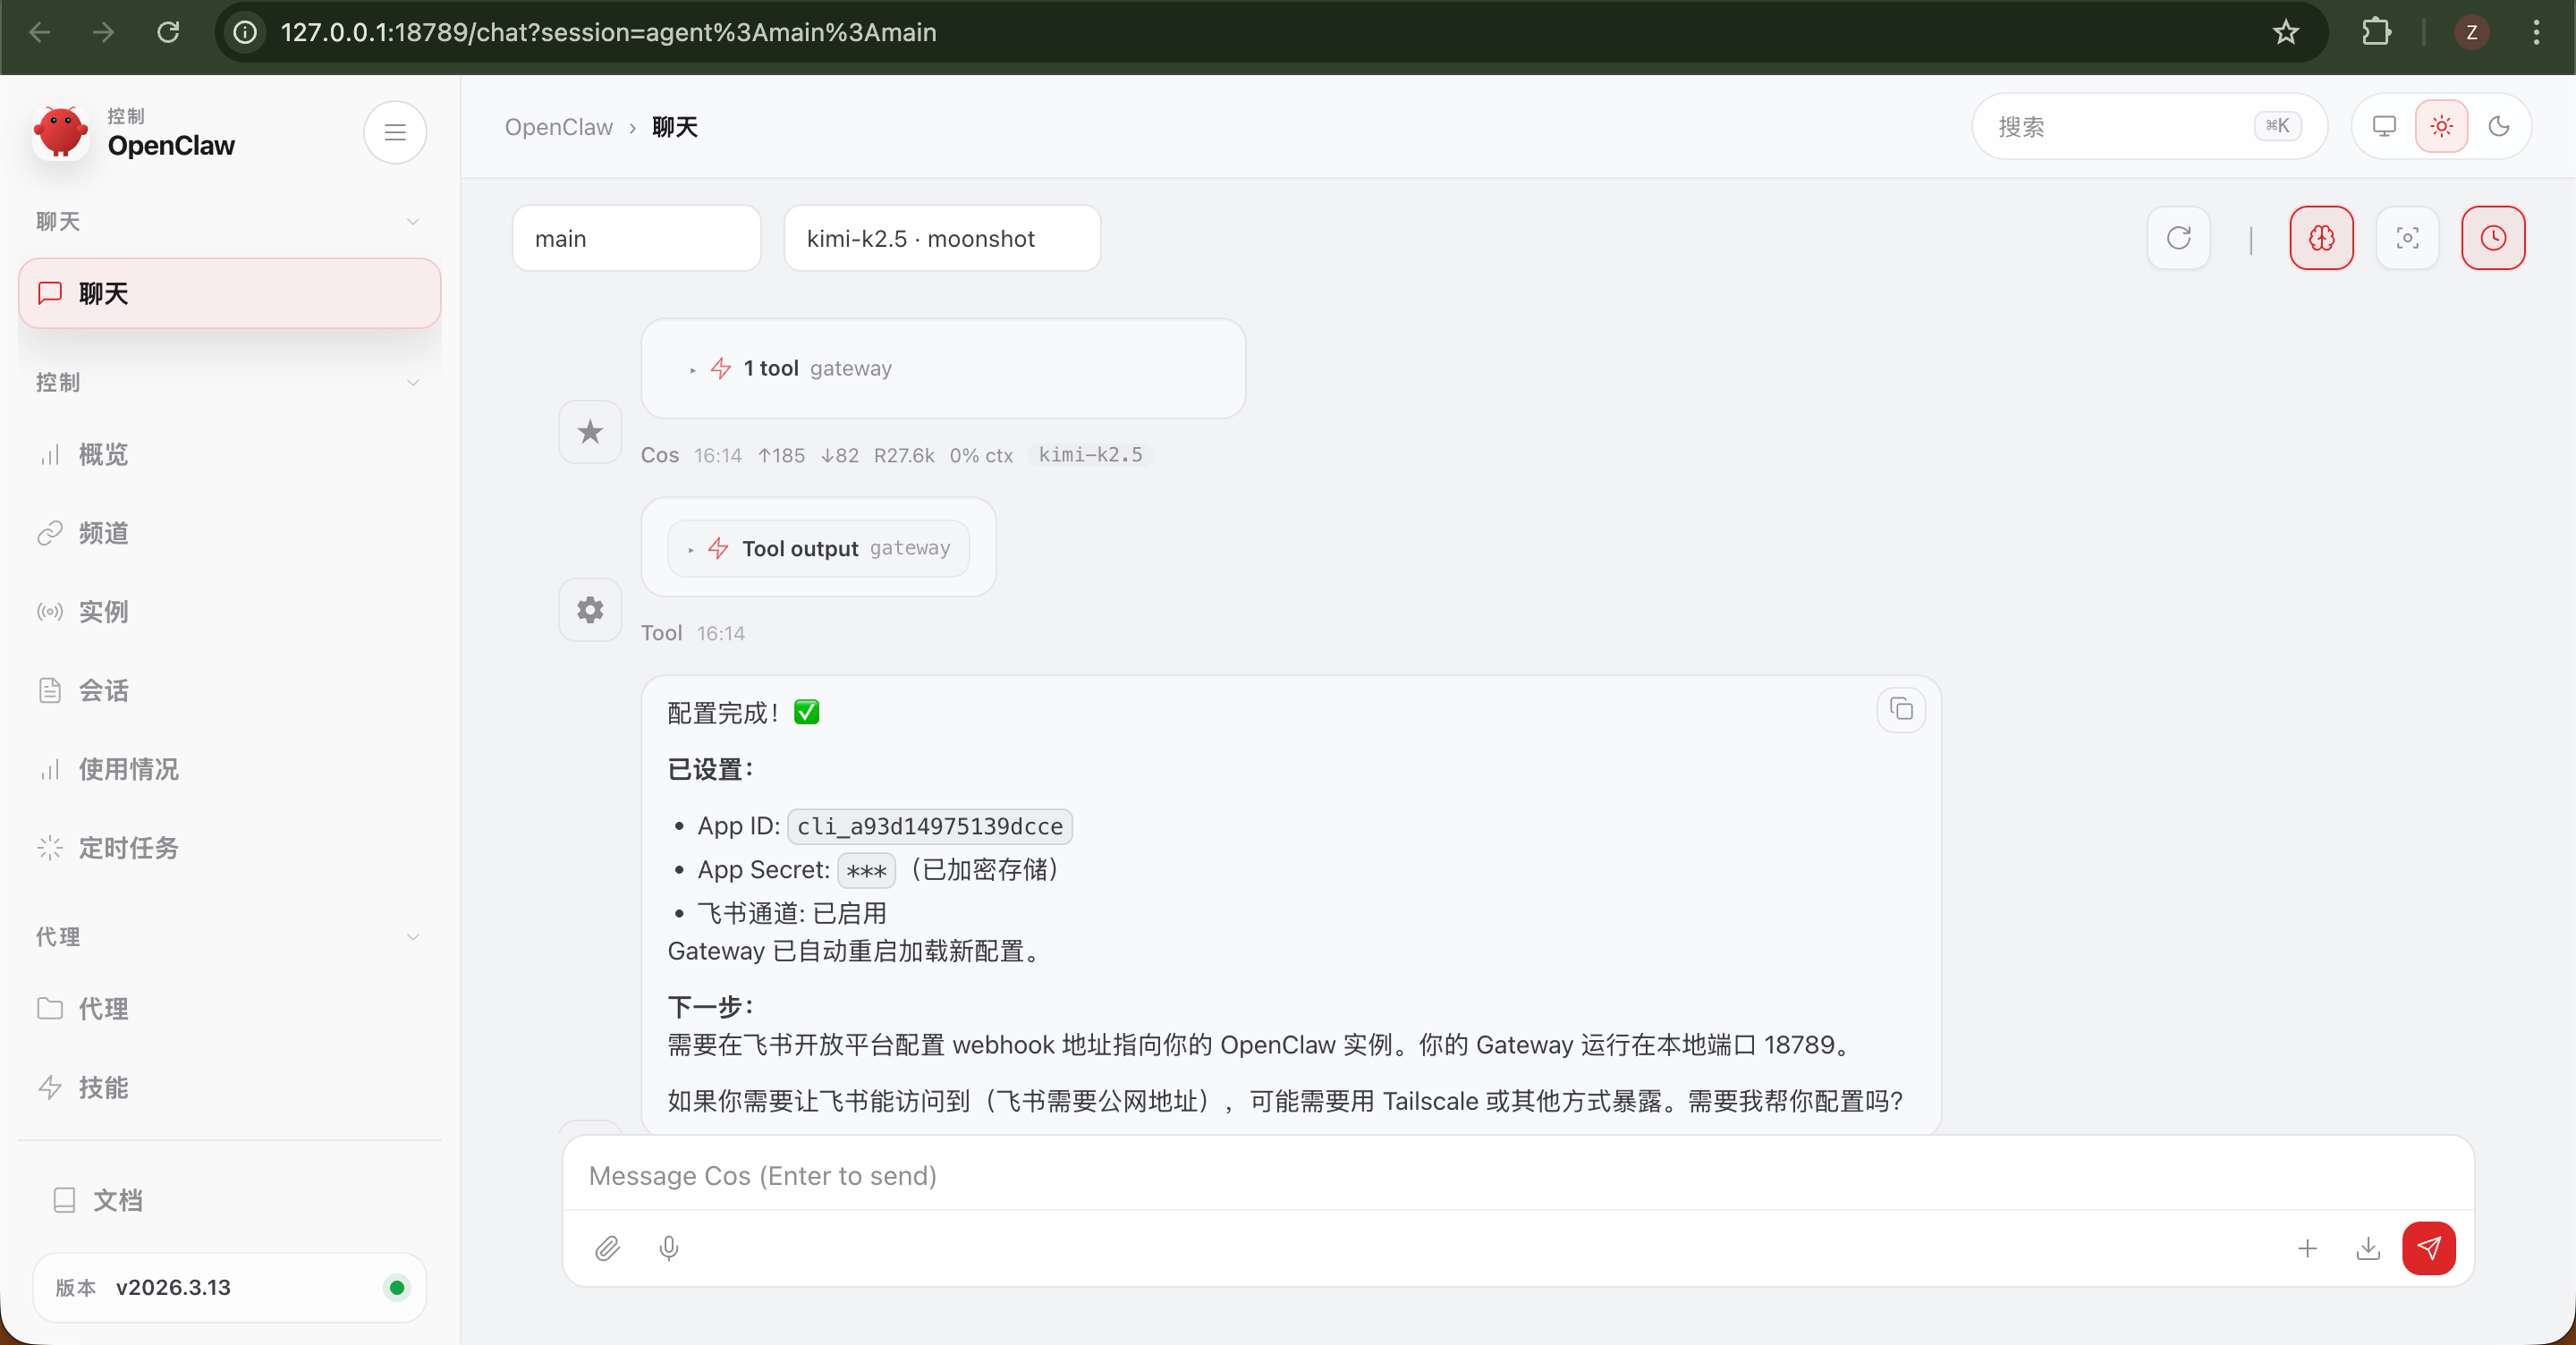Image resolution: width=2576 pixels, height=1345 pixels.
Task: Click the App ID code cli_a93d14975139dcce
Action: (x=930, y=826)
